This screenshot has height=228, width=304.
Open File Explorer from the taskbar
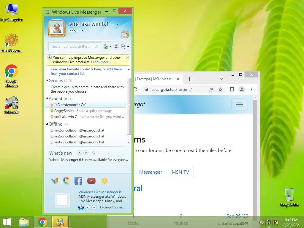24,222
